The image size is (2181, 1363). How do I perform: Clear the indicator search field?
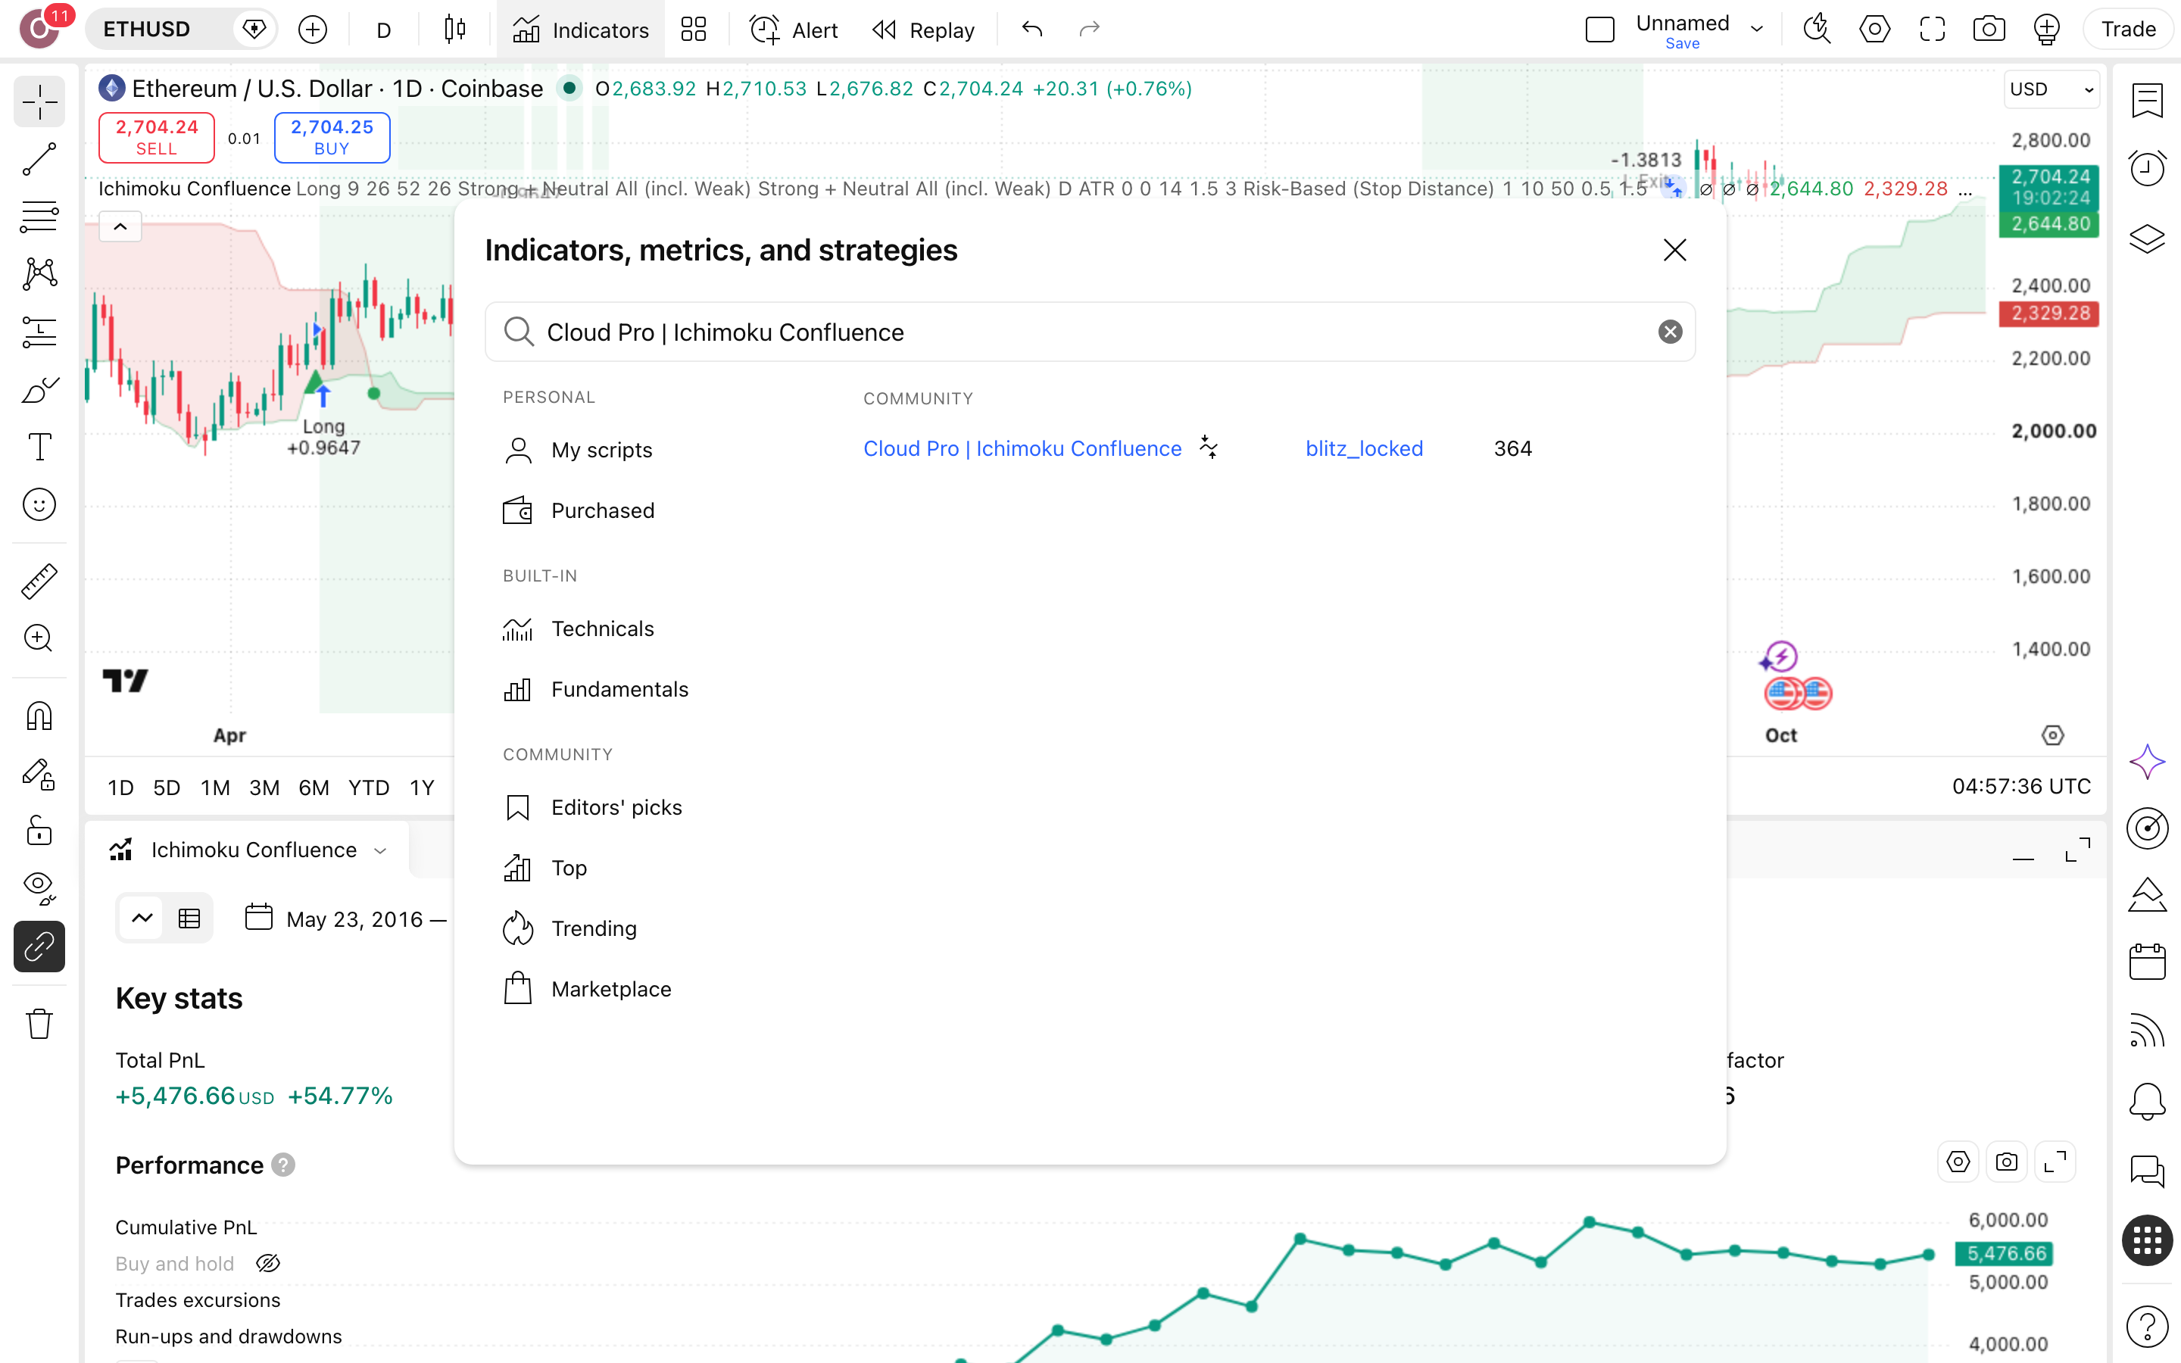(x=1670, y=332)
